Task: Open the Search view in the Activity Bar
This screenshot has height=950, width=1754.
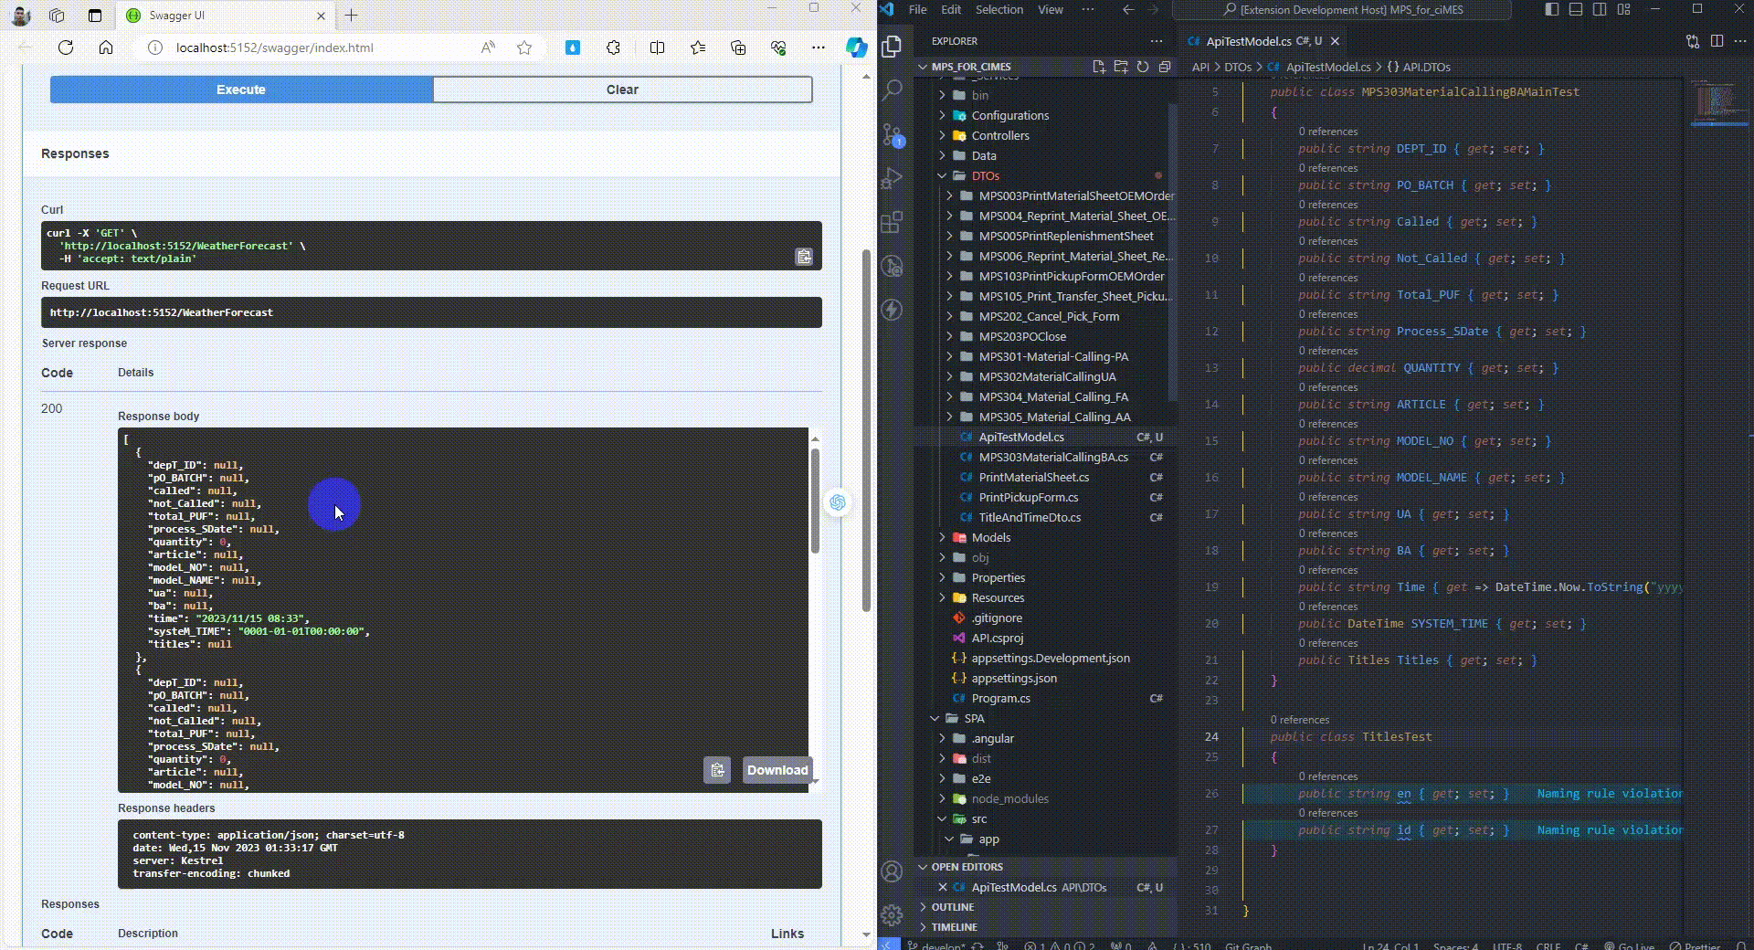Action: click(892, 88)
